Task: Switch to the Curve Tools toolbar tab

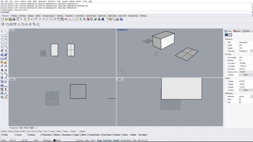Action: tap(79, 16)
